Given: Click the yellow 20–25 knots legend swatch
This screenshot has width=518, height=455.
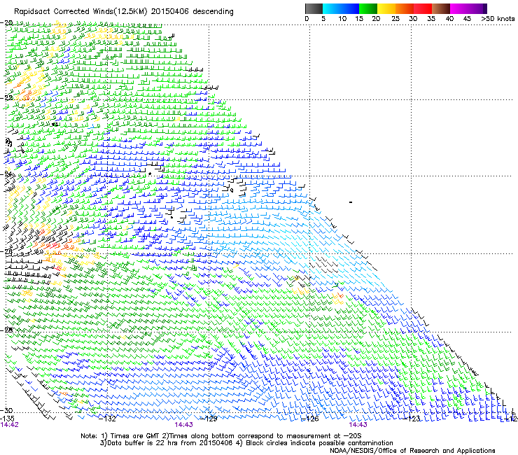Looking at the screenshot, I should (386, 8).
